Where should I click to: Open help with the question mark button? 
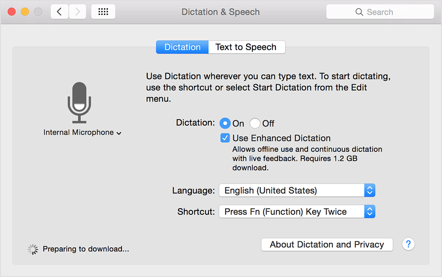[x=408, y=244]
